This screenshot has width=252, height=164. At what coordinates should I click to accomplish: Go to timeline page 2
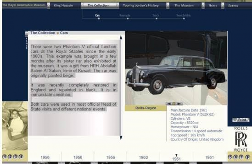coord(10,157)
